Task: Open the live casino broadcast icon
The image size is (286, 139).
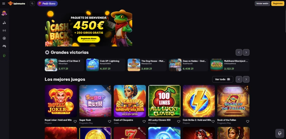Action: click(4, 31)
